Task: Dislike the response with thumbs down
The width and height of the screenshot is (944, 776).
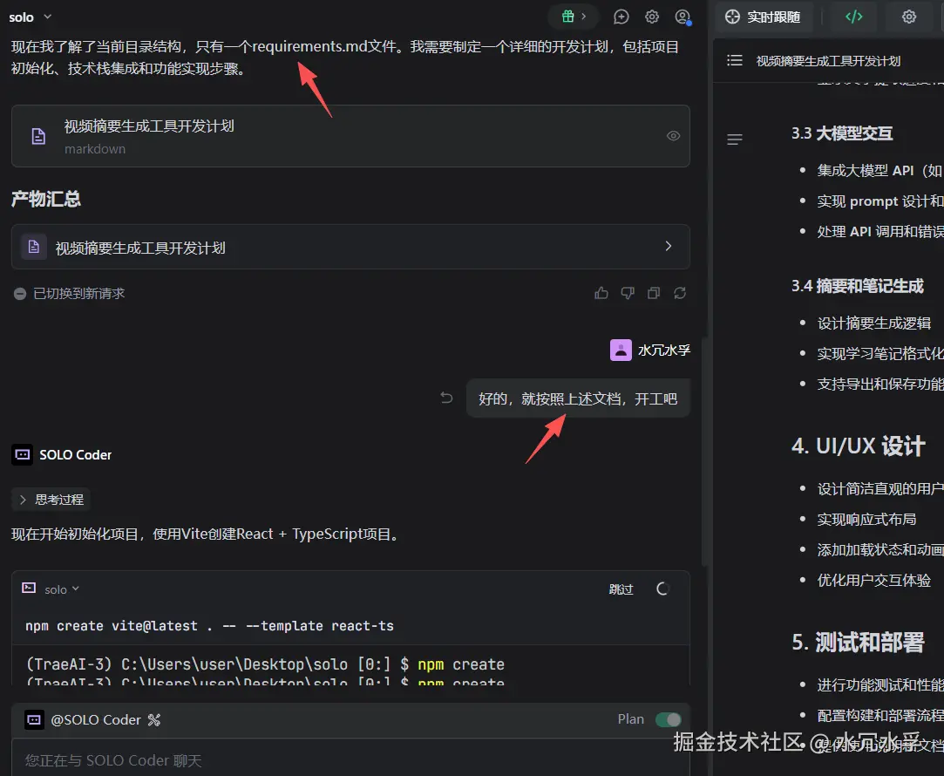Action: point(628,293)
